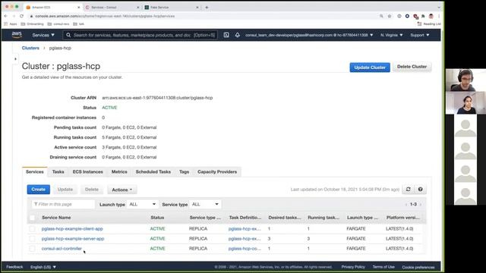Switch to the Capacity Providers tab
The image size is (486, 273).
pos(217,172)
